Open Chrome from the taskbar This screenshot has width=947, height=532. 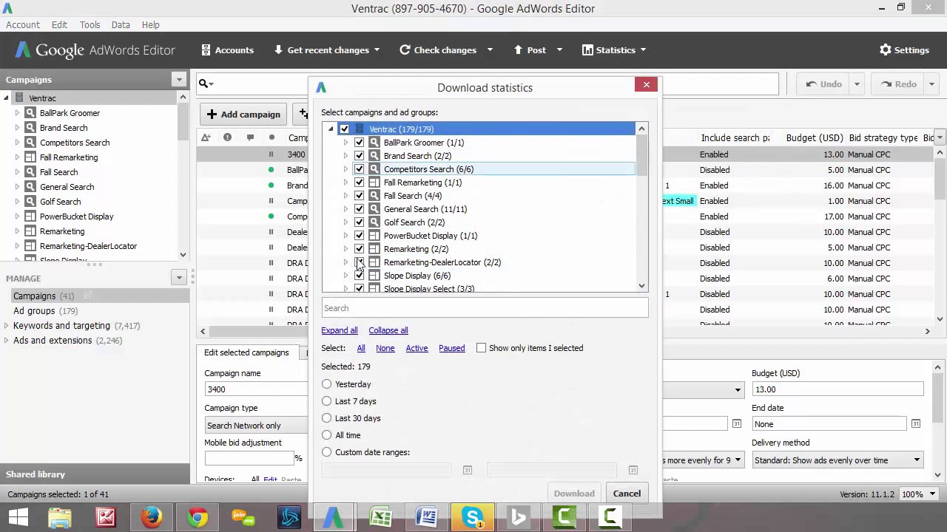point(198,517)
